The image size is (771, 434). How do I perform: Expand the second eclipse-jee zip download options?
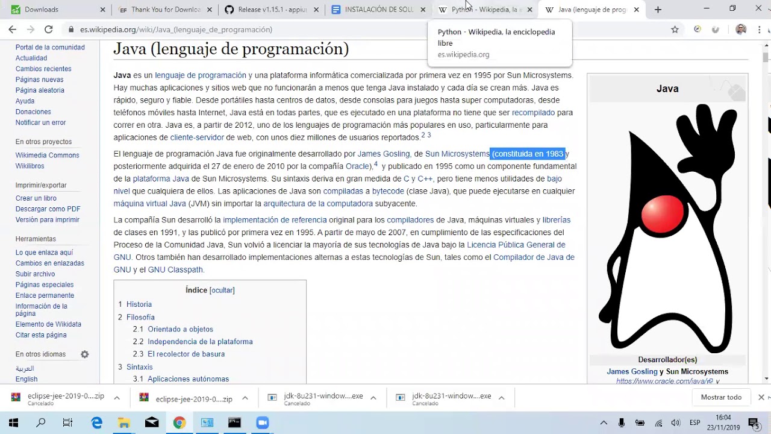245,398
